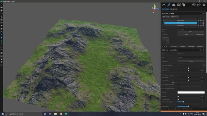Click Remove All in the Textures row
The width and height of the screenshot is (207, 116).
200,34
